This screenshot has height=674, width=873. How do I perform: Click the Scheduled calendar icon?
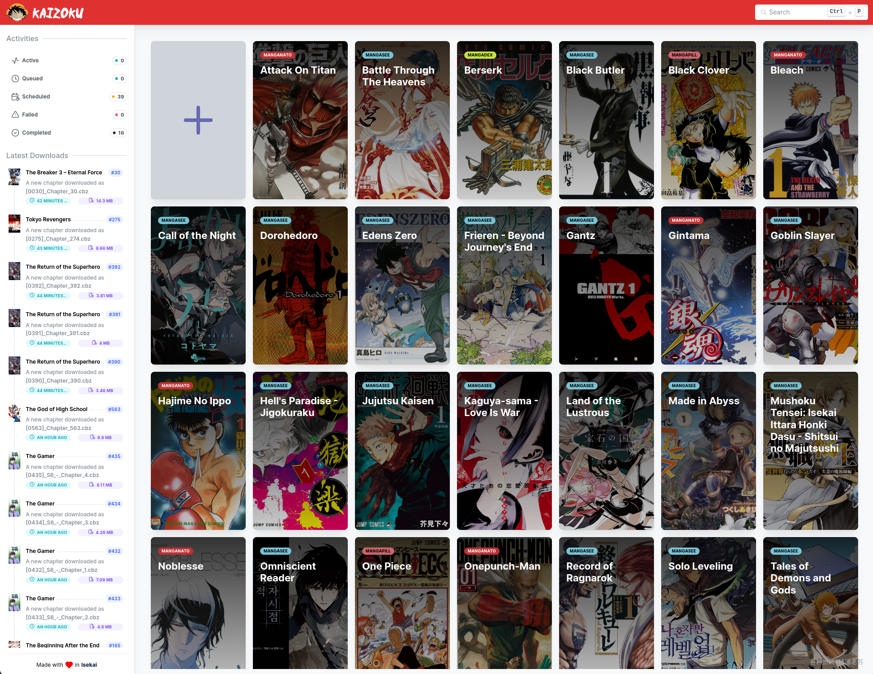(15, 97)
